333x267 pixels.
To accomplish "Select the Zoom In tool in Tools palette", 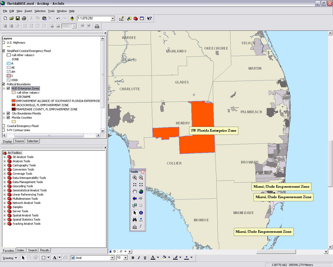I will tap(135, 178).
